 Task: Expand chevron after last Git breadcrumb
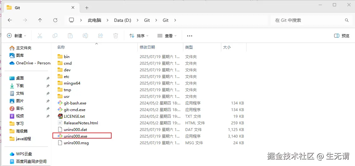pos(175,20)
